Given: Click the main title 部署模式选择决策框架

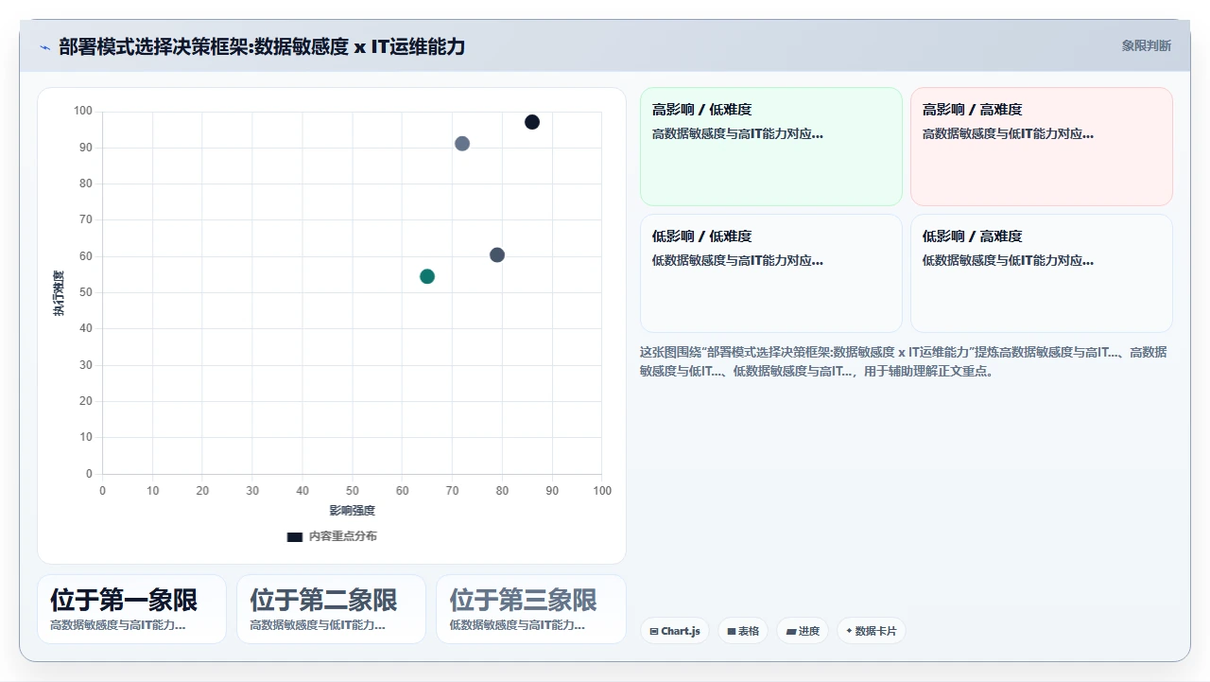Looking at the screenshot, I should (x=262, y=46).
